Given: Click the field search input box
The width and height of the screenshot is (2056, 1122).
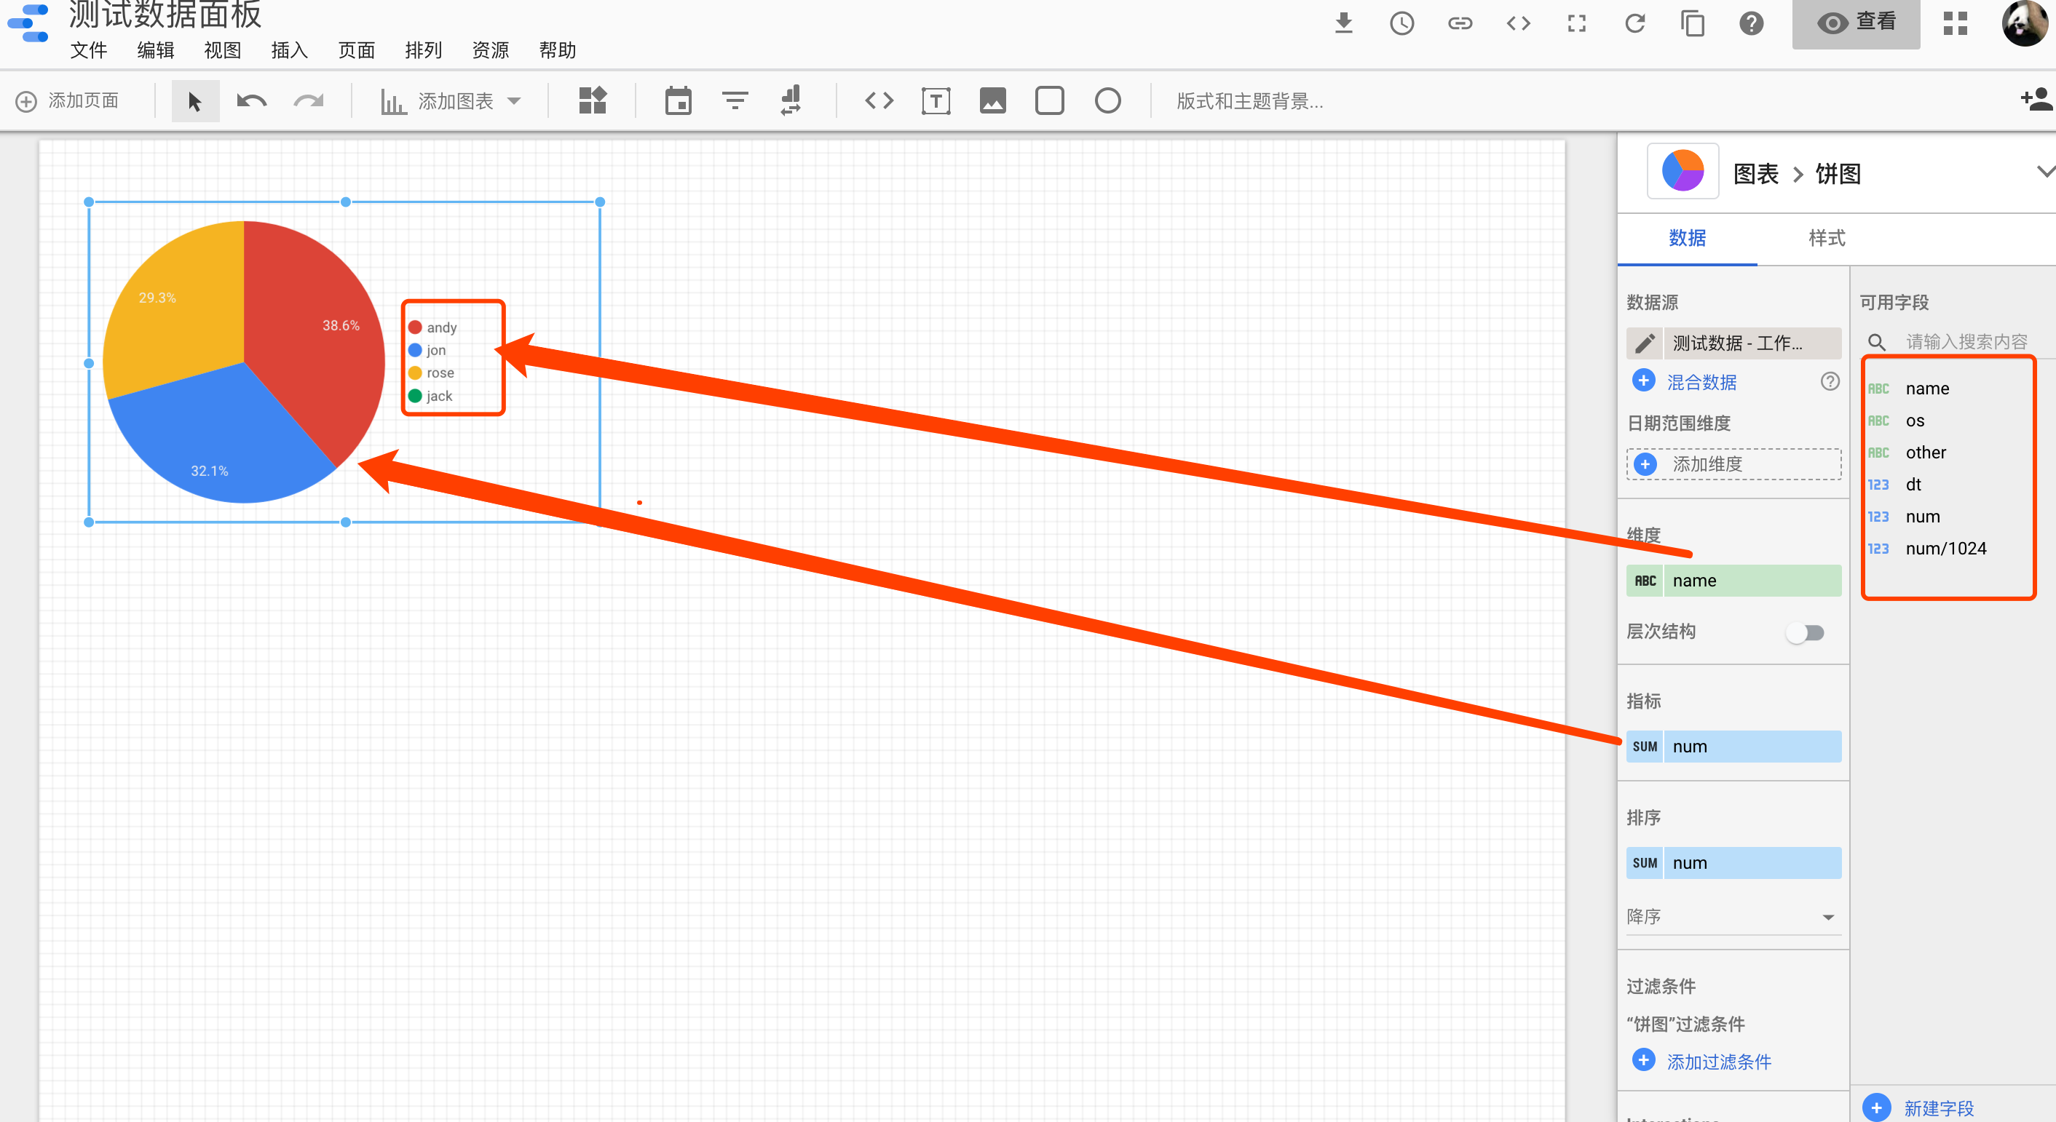Looking at the screenshot, I should (1964, 341).
